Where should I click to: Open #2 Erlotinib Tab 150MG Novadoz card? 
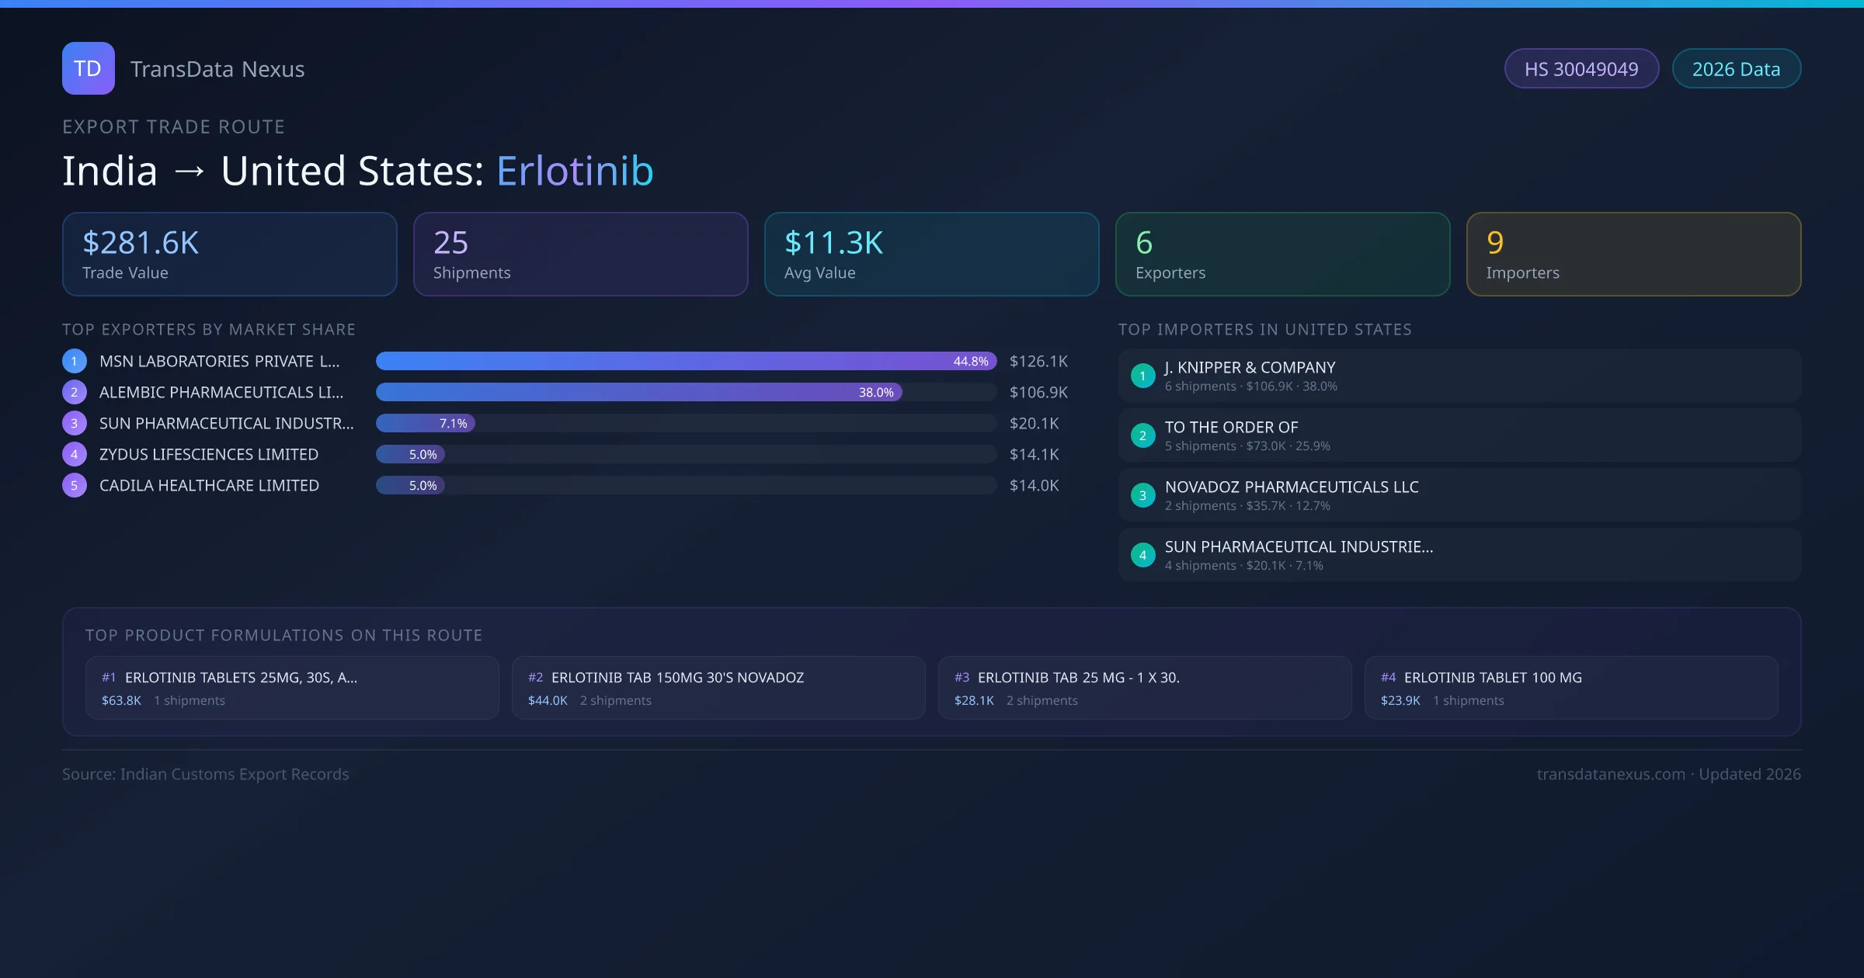point(718,688)
